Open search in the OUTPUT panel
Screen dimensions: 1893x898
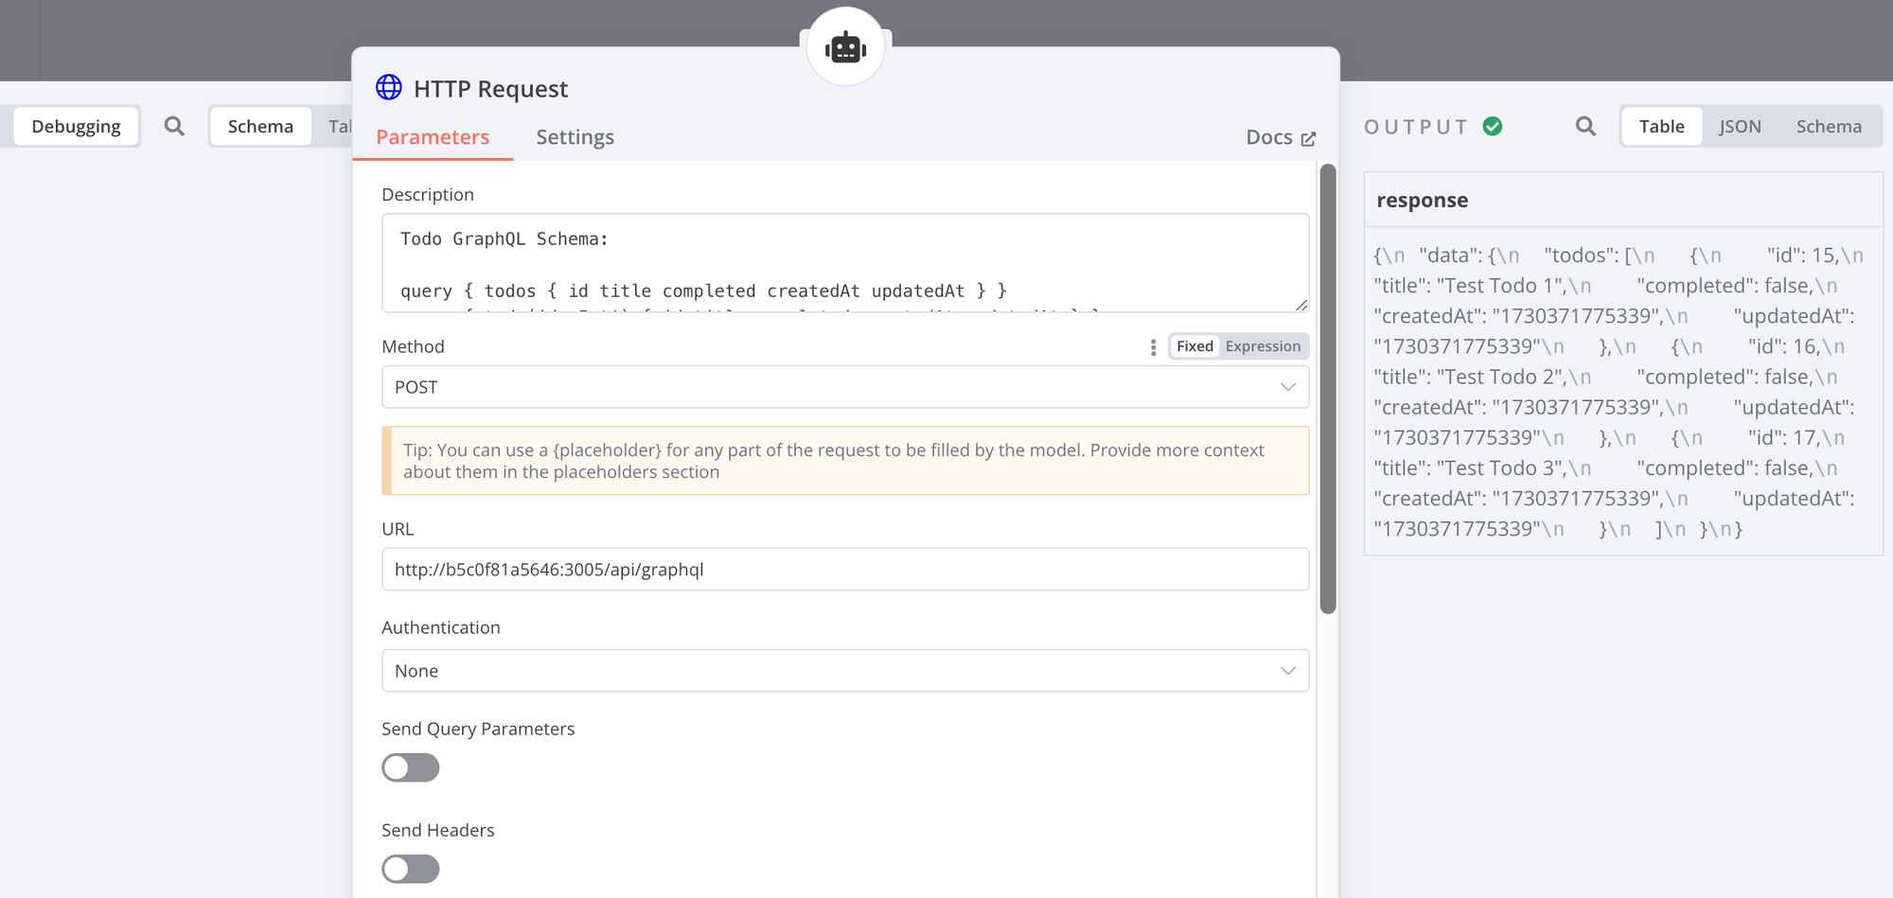[x=1584, y=126]
